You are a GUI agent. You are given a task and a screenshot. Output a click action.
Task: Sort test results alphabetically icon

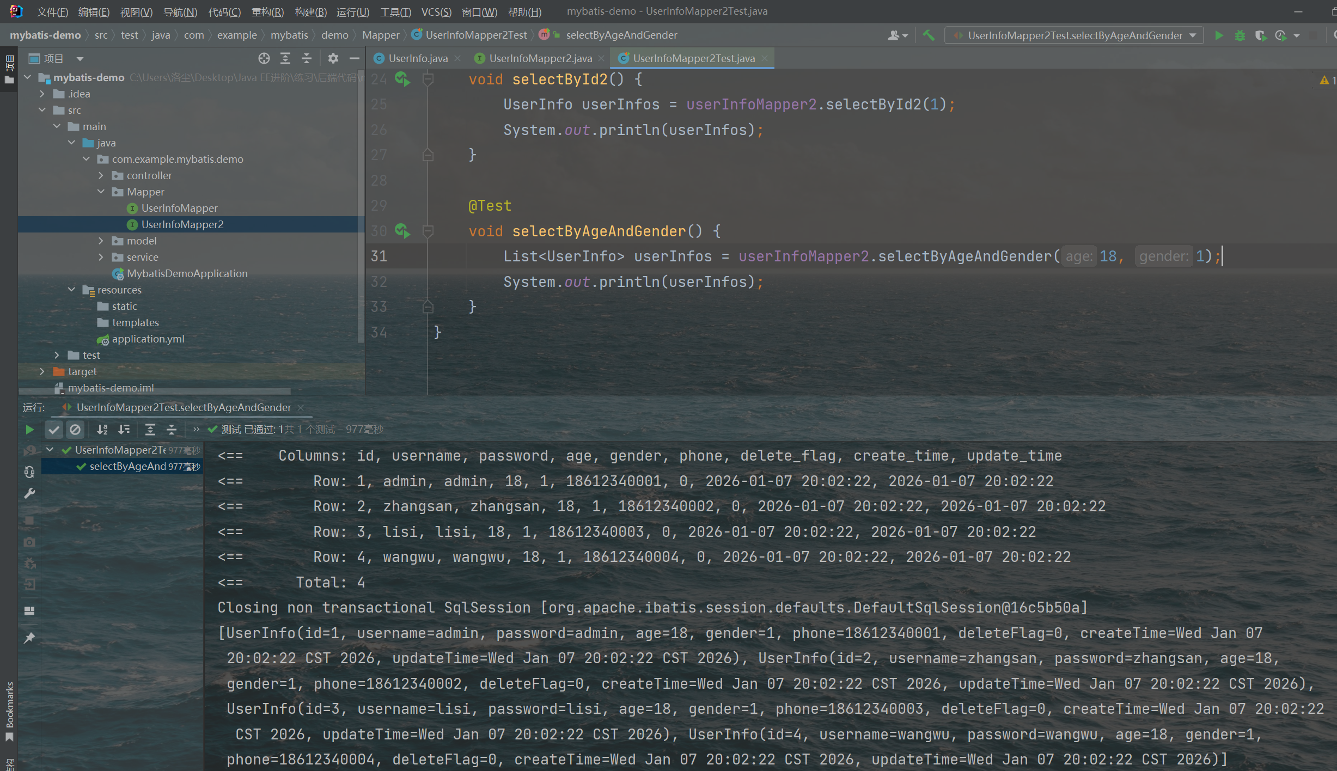point(102,430)
